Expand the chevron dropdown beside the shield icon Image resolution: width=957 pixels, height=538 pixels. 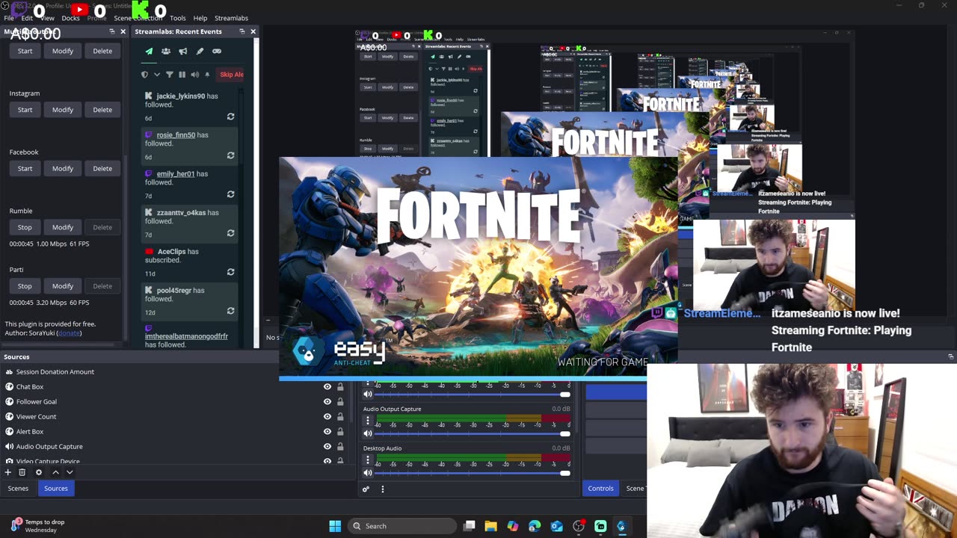pos(157,75)
